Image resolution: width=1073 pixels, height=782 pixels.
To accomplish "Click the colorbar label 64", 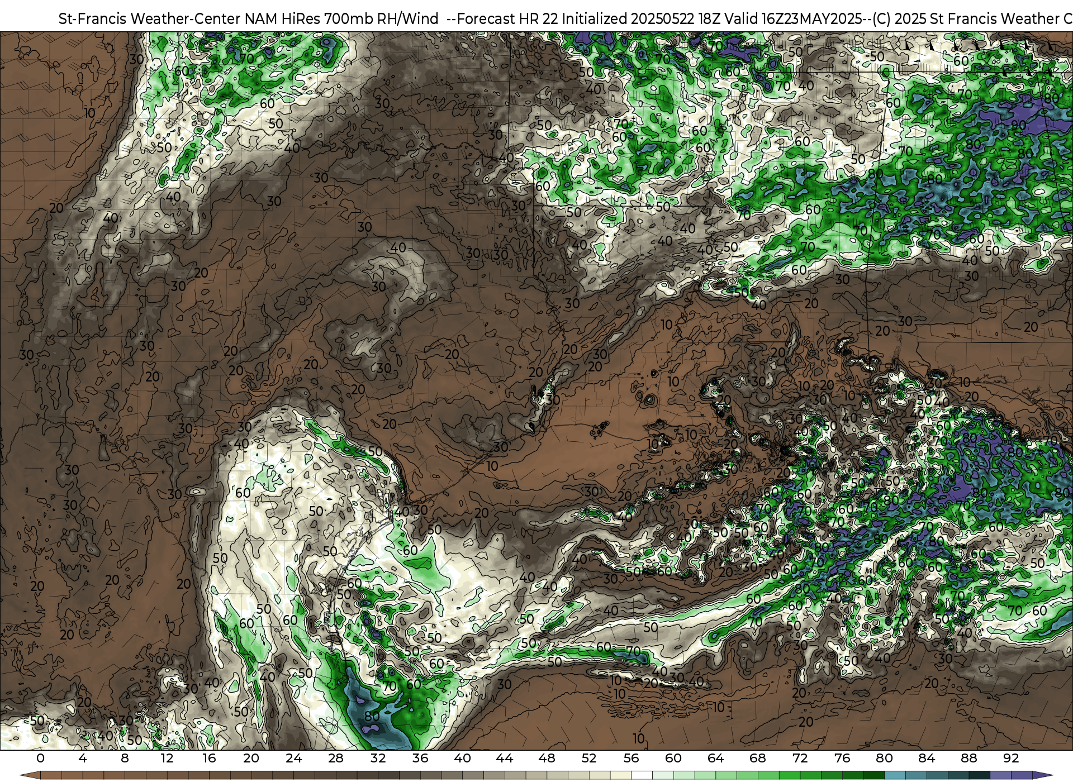I will (716, 759).
